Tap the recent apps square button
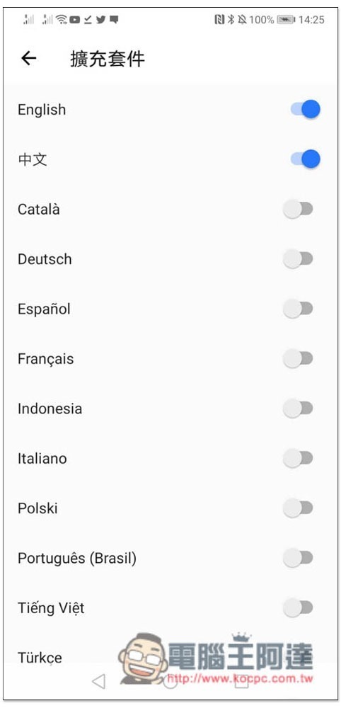This screenshot has width=341, height=708. [242, 681]
